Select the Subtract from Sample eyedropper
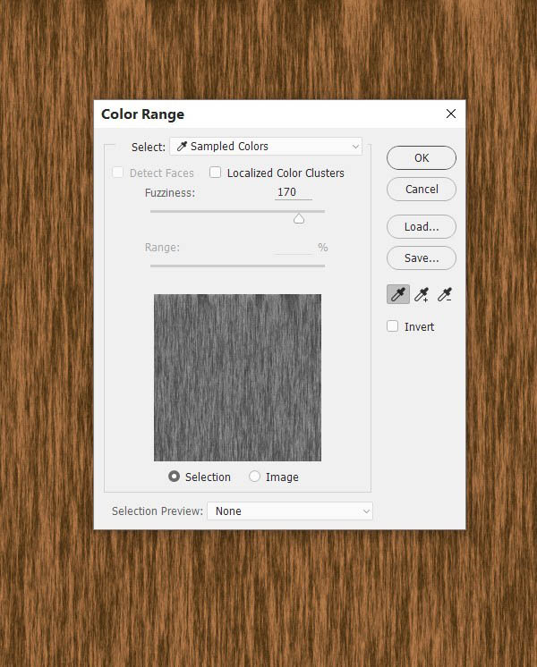This screenshot has width=537, height=667. pyautogui.click(x=445, y=294)
